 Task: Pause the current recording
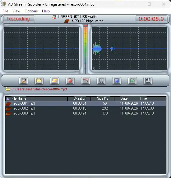(101, 81)
